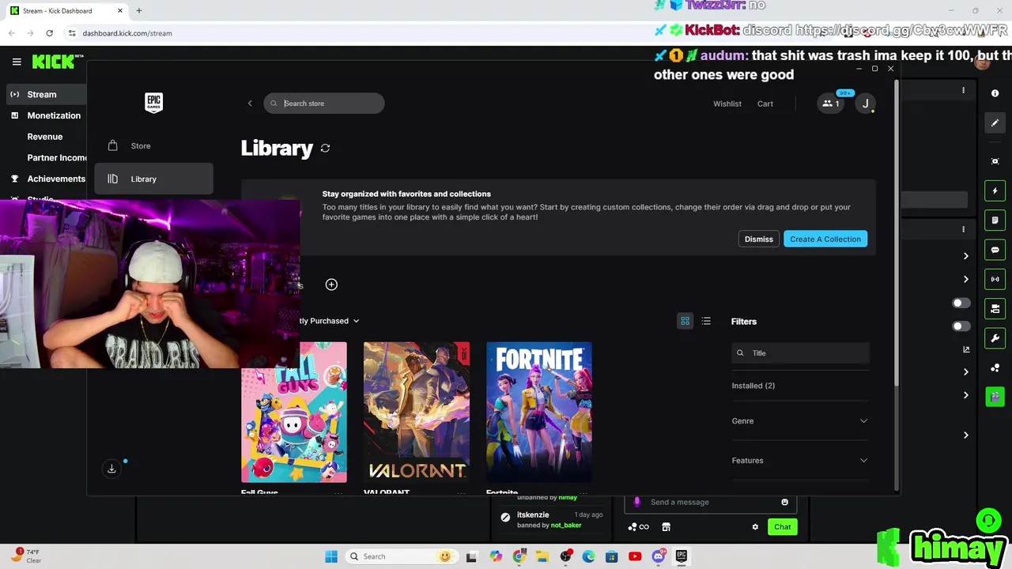
Task: Open the lightning bolt quick actions icon
Action: pyautogui.click(x=995, y=190)
